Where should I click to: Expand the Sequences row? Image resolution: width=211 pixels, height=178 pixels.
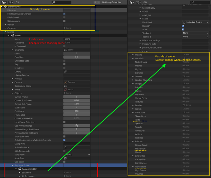[x=20, y=173]
